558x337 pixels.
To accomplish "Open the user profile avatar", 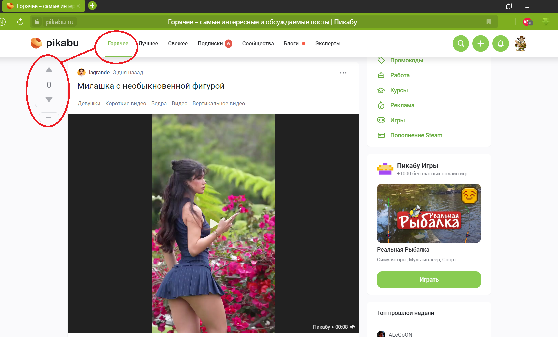I will (520, 43).
